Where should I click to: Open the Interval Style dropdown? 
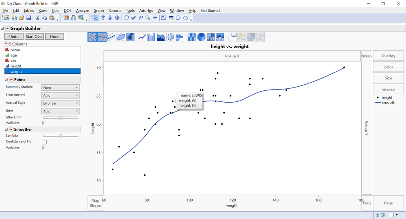(61, 103)
